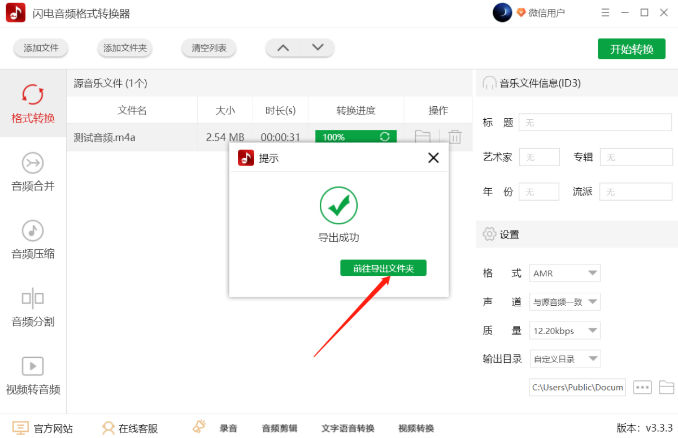Image resolution: width=678 pixels, height=438 pixels.
Task: Click the 开始转换 start button
Action: click(x=632, y=49)
